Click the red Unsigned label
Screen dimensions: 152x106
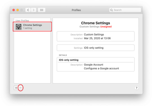[x=106, y=27]
